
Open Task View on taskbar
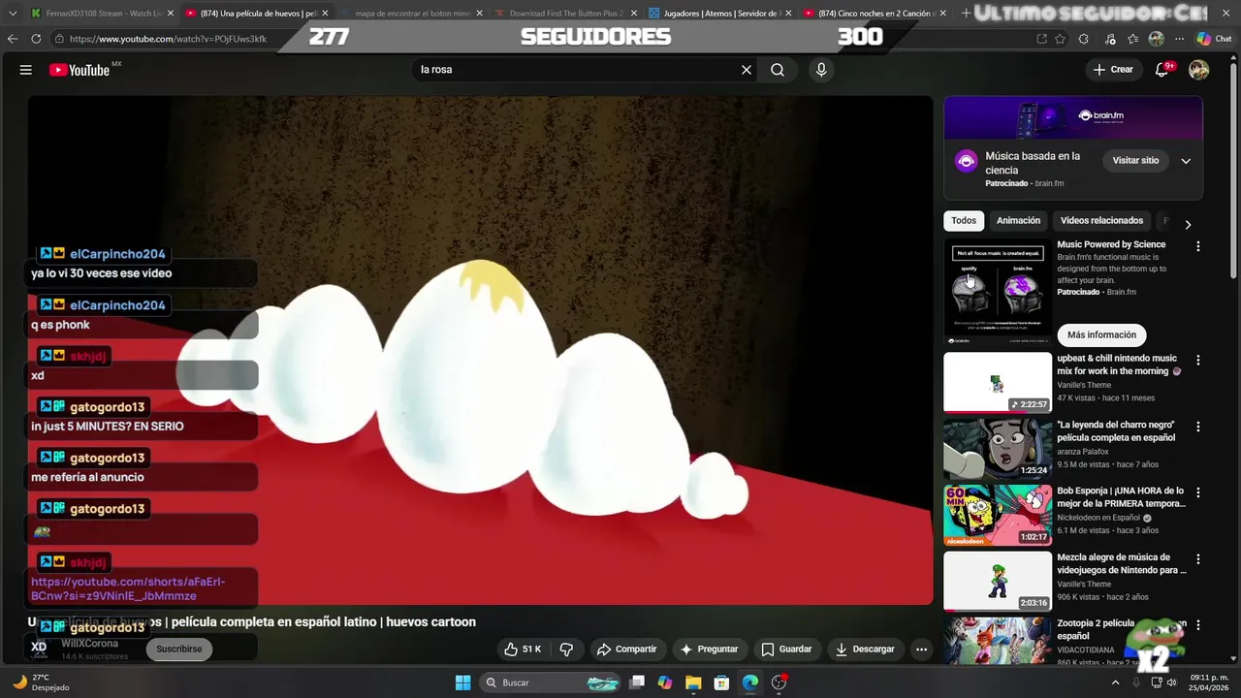[x=637, y=682]
